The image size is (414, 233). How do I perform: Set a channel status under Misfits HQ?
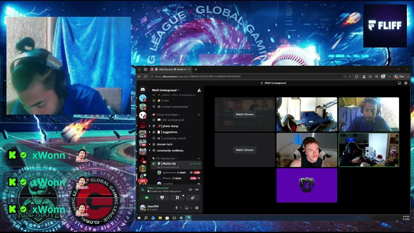click(168, 167)
